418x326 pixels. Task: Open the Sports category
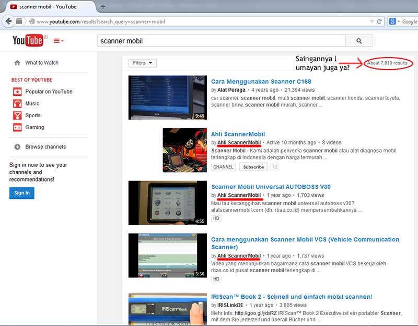(33, 115)
